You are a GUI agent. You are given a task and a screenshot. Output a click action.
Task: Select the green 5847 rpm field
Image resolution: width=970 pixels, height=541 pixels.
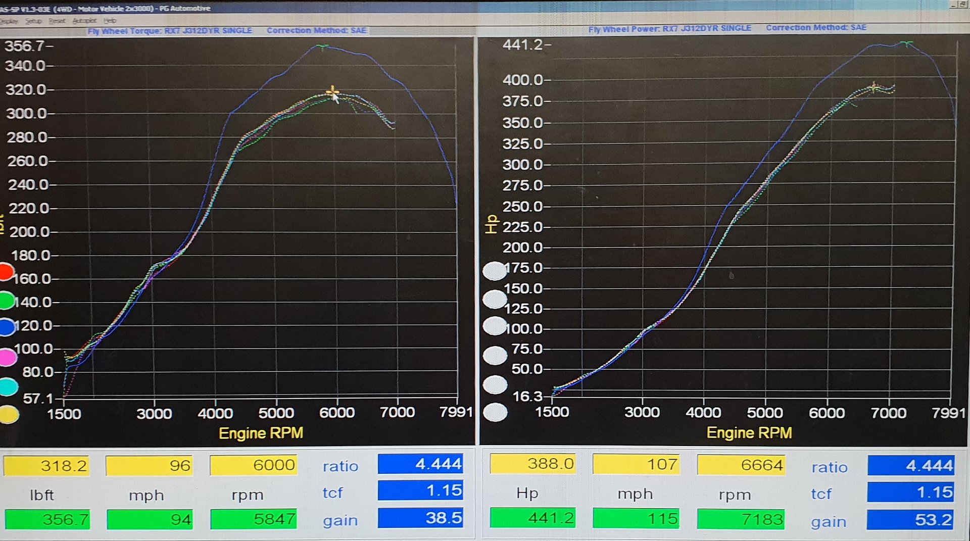coord(254,519)
